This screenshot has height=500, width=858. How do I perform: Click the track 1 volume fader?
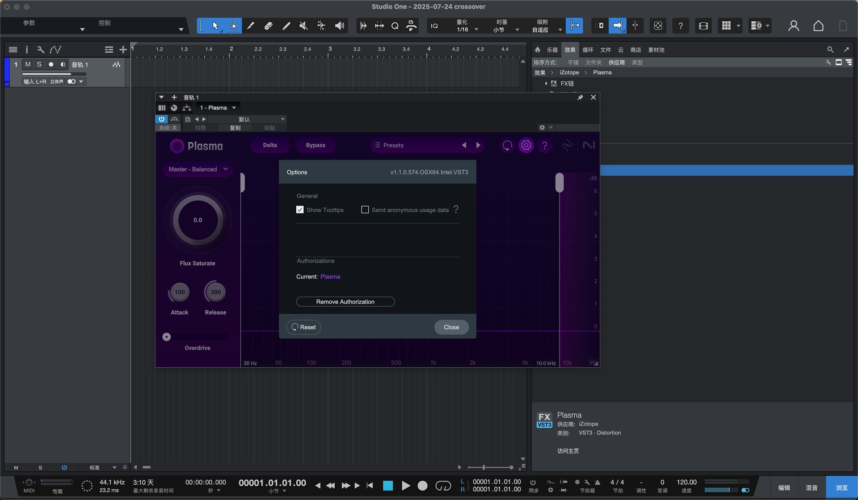click(54, 74)
